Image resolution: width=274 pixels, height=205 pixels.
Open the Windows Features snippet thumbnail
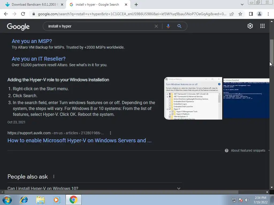click(193, 98)
